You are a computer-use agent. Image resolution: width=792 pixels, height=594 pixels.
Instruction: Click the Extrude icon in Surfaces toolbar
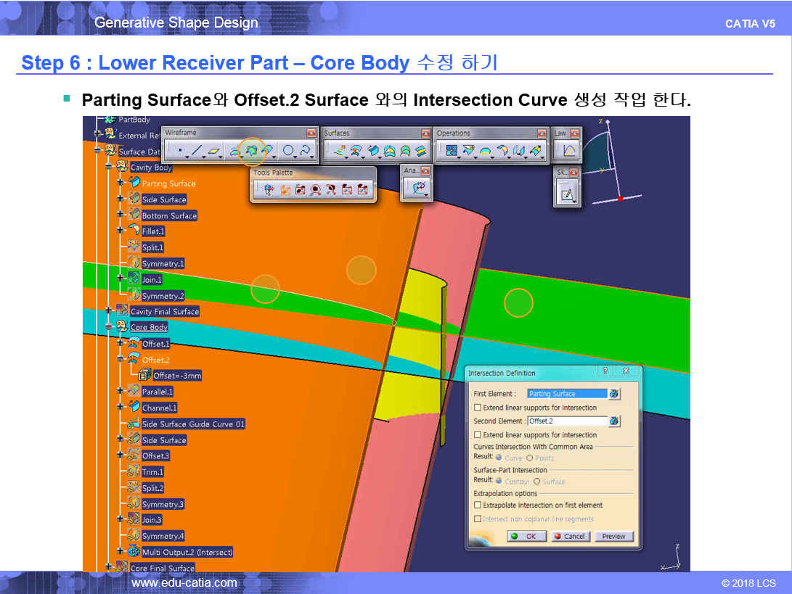coord(339,151)
